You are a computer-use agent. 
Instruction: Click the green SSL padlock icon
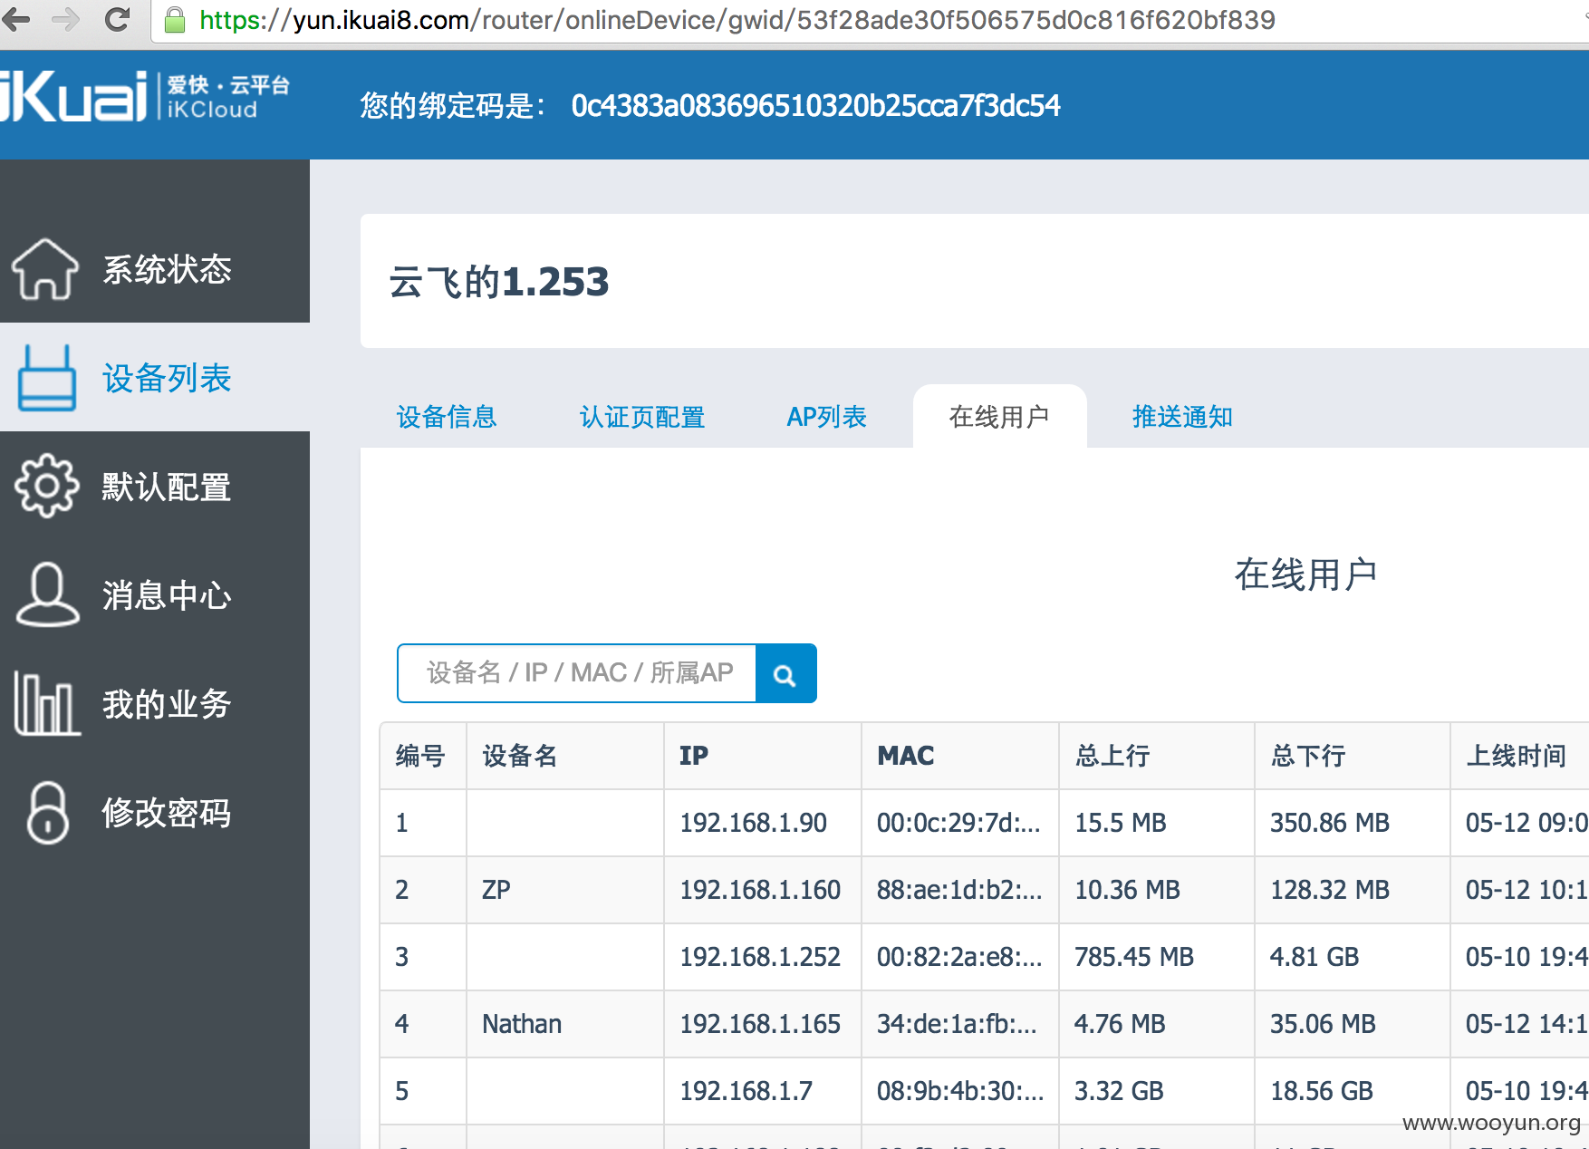(175, 20)
